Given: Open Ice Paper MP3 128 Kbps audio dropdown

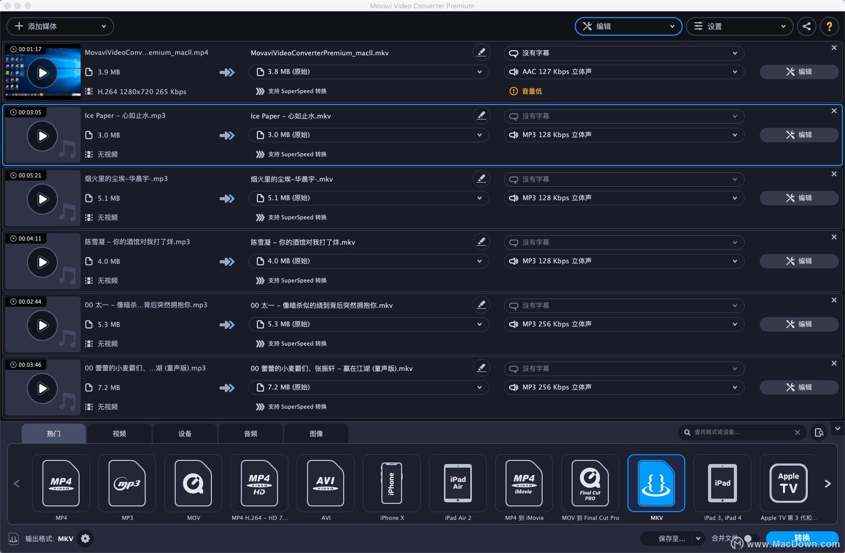Looking at the screenshot, I should coord(624,135).
